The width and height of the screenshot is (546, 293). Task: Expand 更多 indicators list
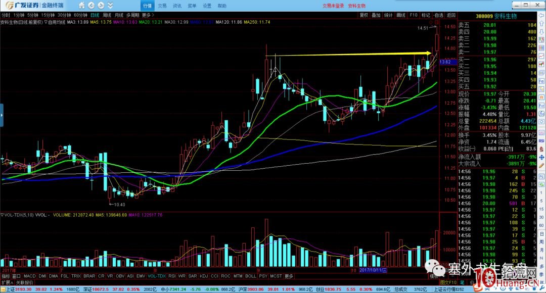(x=289, y=276)
